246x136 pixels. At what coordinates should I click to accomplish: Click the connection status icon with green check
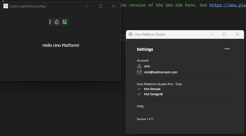click(x=65, y=22)
